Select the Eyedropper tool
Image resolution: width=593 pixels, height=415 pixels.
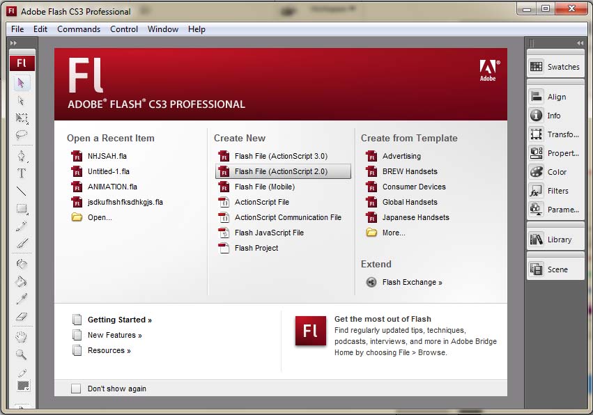[22, 299]
